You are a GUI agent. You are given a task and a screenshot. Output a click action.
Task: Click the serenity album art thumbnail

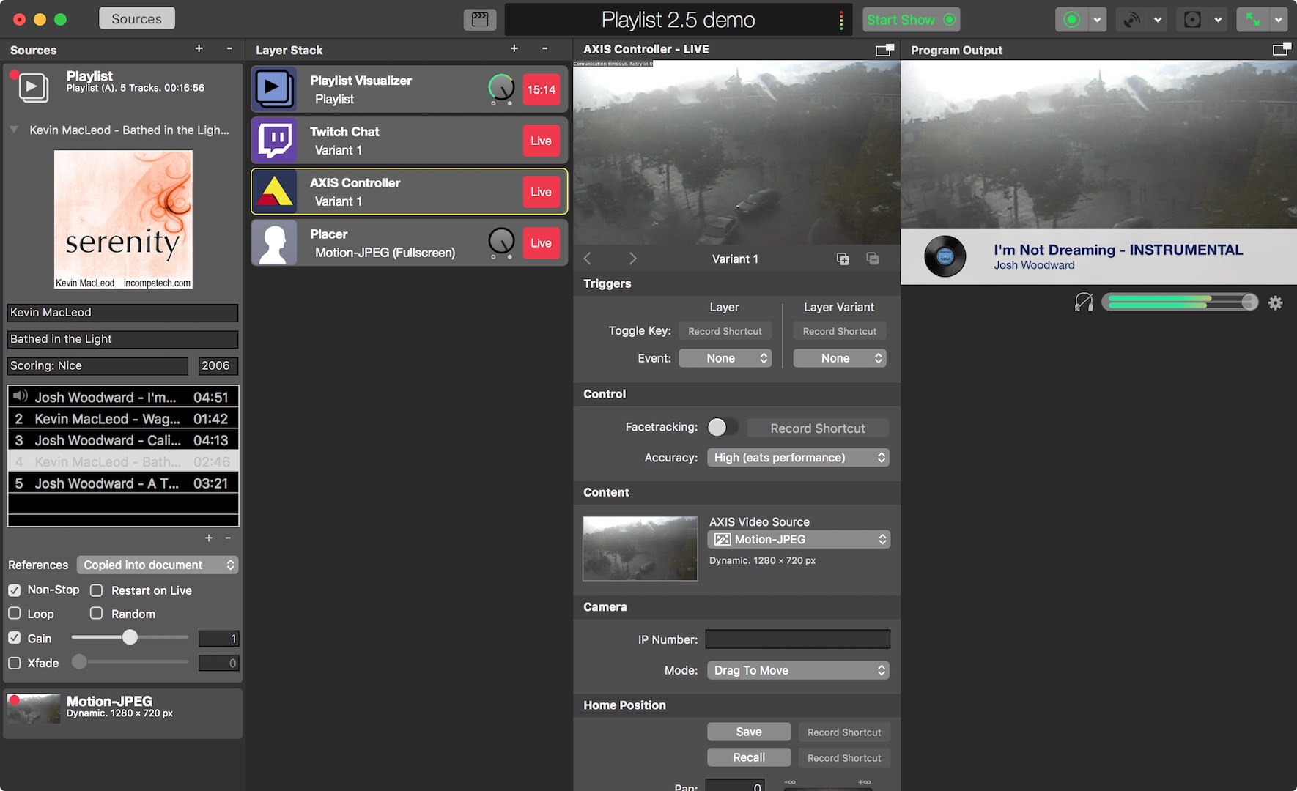(123, 220)
